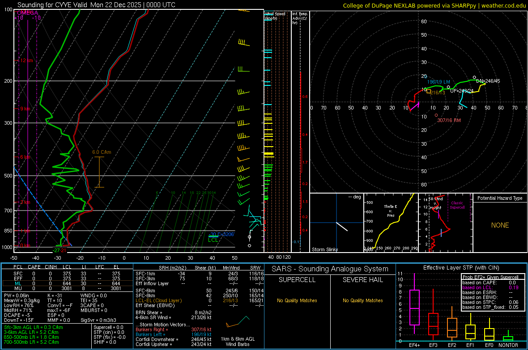Click the green LCL label on skew-T

click(213, 240)
